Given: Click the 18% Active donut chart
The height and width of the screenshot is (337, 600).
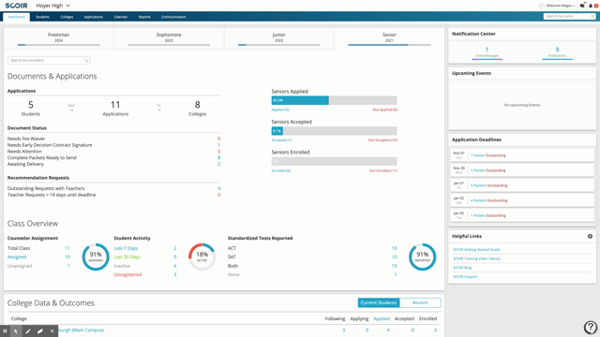Looking at the screenshot, I should coord(202,256).
